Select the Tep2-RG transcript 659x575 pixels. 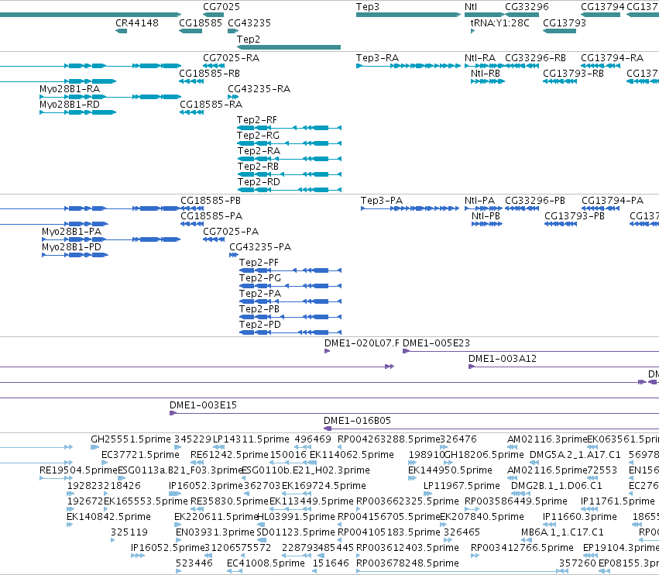tap(289, 143)
